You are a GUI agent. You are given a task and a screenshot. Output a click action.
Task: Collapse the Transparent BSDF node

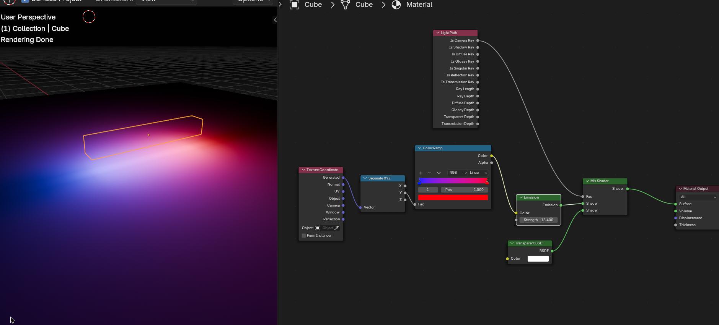tap(512, 243)
